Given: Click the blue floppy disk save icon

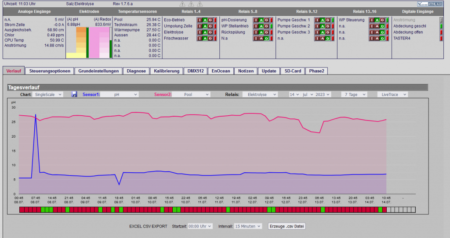Looking at the screenshot, I should click(x=74, y=94).
